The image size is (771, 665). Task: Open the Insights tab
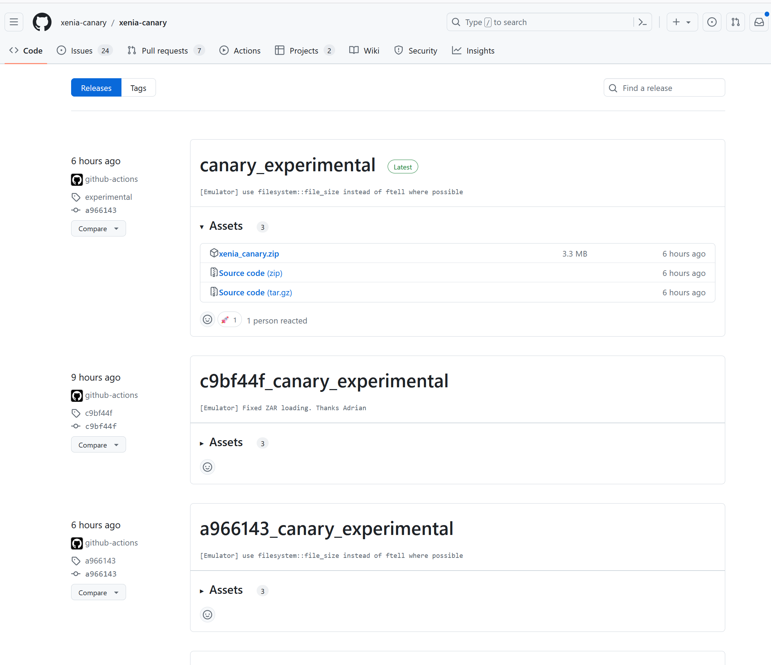(x=473, y=51)
